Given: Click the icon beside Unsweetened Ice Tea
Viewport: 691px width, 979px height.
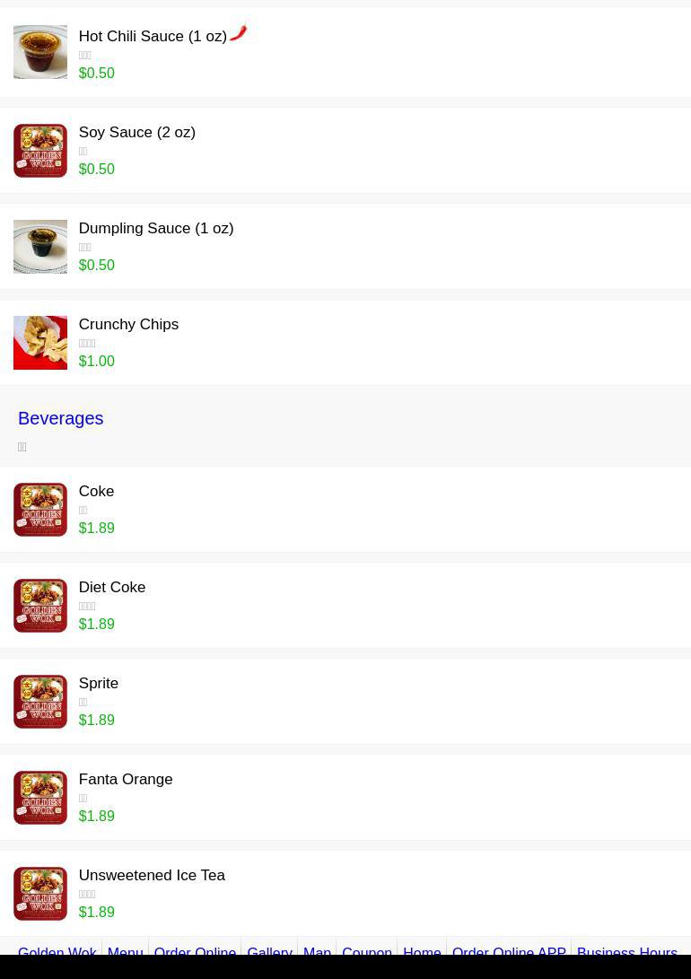Looking at the screenshot, I should coord(40,894).
